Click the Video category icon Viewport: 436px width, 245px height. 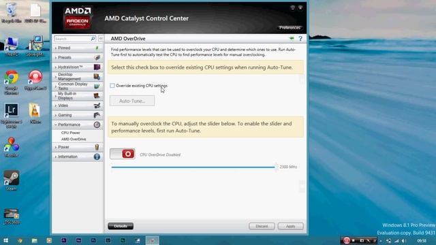click(x=97, y=105)
